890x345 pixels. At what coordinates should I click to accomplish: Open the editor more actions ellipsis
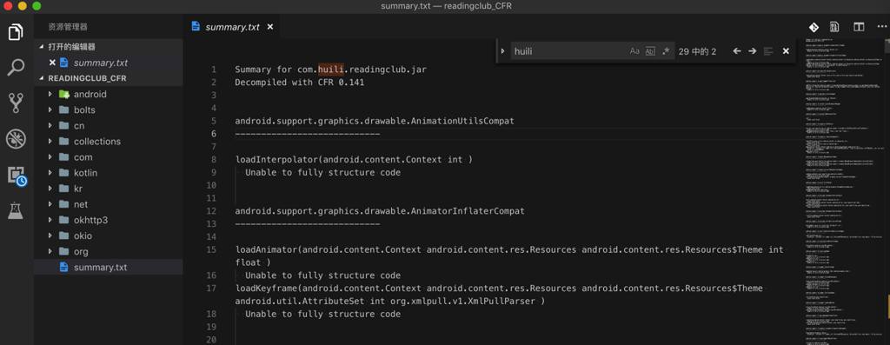click(x=881, y=27)
